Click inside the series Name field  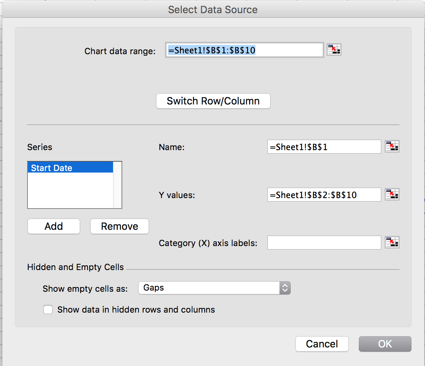click(324, 147)
